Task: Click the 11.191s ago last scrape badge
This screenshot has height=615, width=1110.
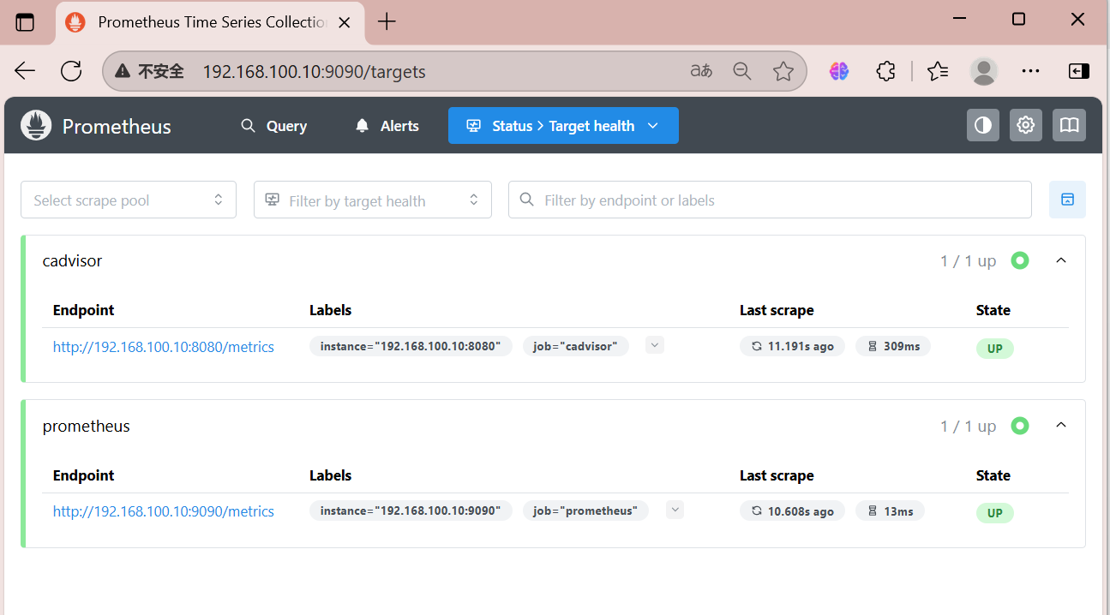Action: click(792, 346)
